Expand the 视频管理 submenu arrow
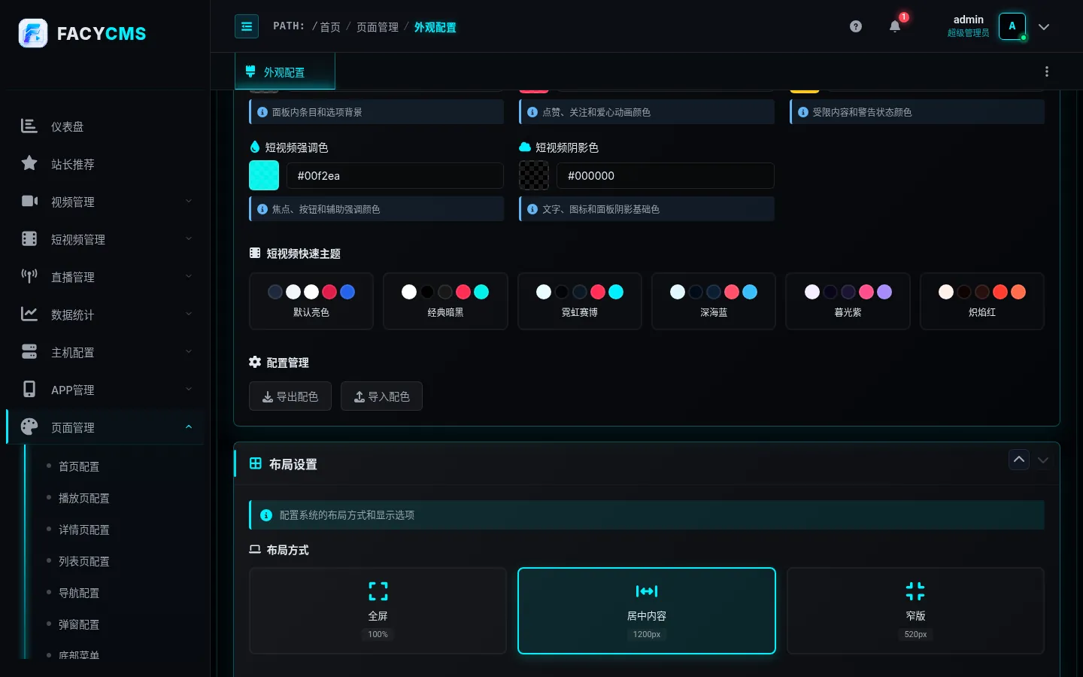This screenshot has width=1083, height=677. (x=189, y=201)
